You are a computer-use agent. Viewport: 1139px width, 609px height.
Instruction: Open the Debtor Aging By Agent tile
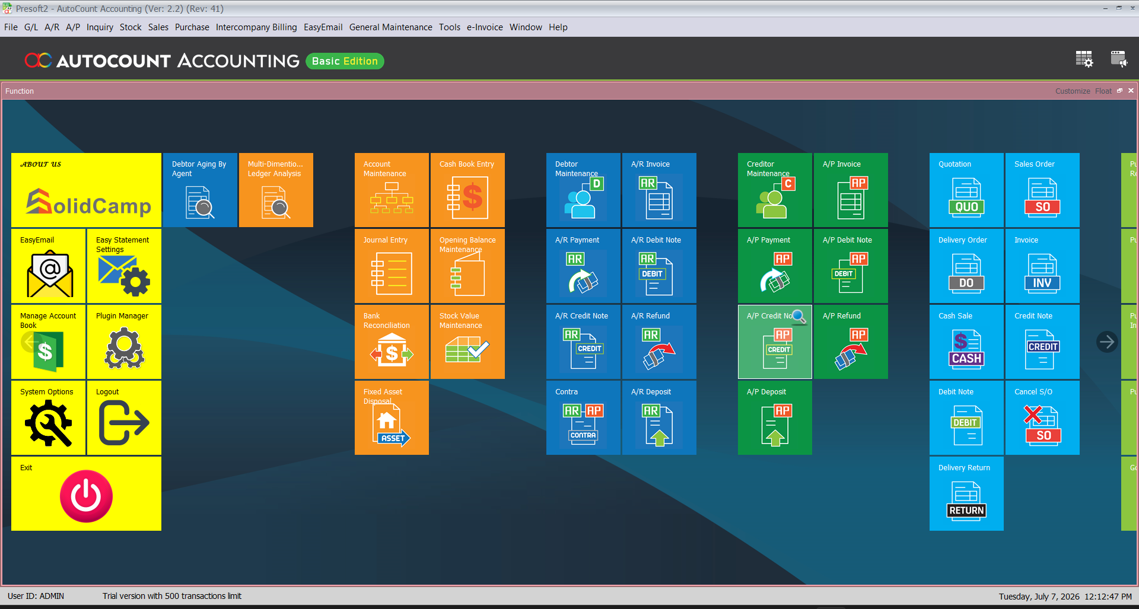[200, 190]
